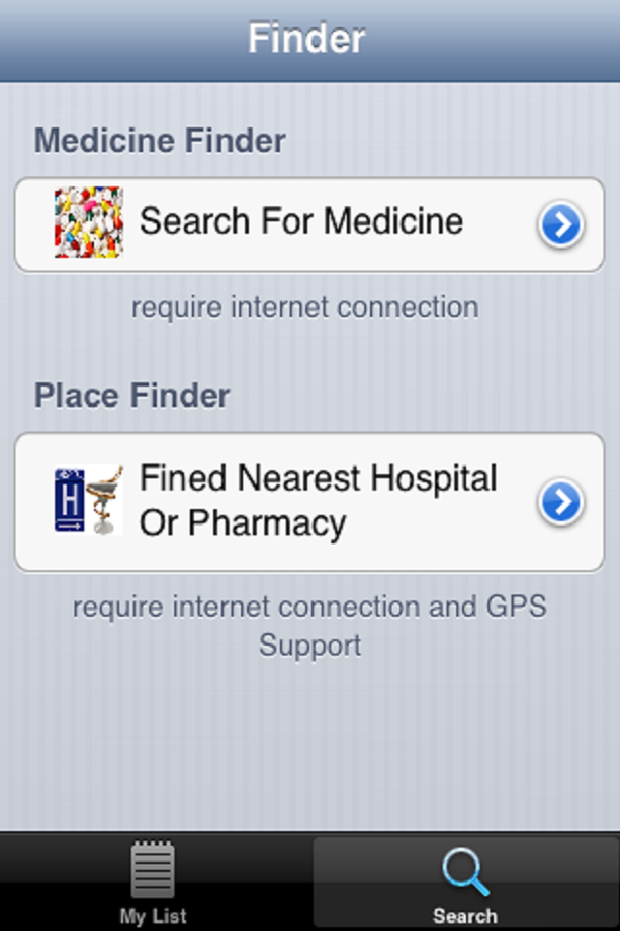
Task: Select the 'Search For Medicine' text
Action: coord(301,222)
